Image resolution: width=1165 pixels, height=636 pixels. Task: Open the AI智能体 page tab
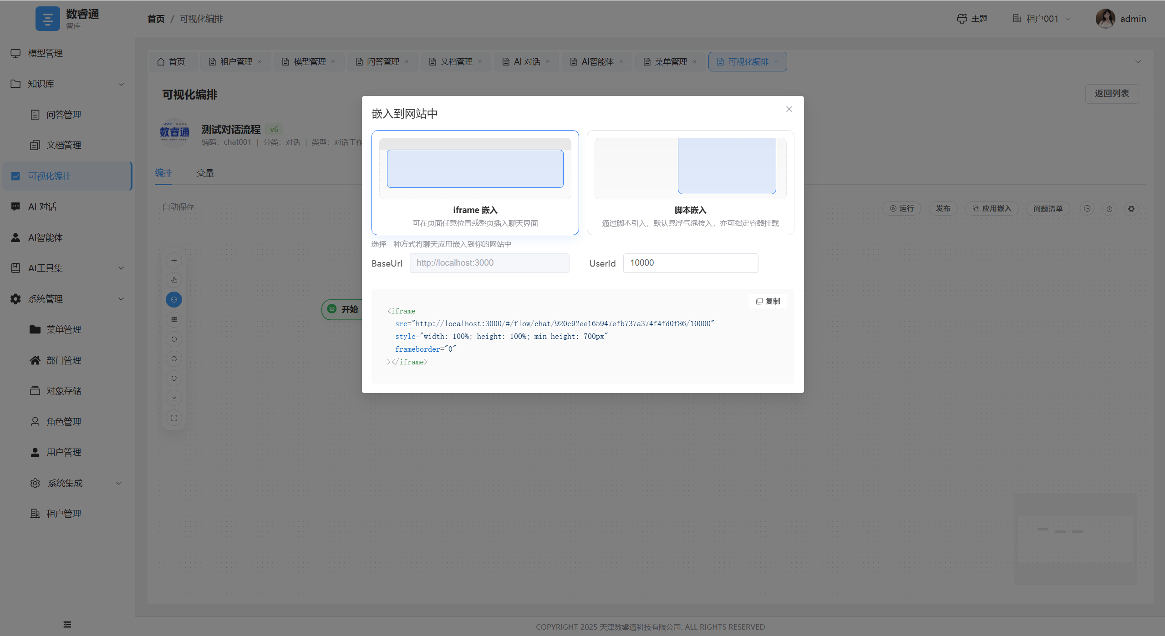click(597, 62)
